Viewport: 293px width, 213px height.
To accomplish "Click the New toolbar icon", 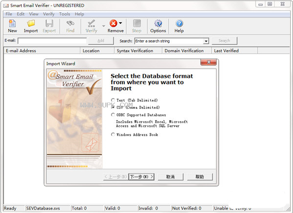I will (x=12, y=23).
